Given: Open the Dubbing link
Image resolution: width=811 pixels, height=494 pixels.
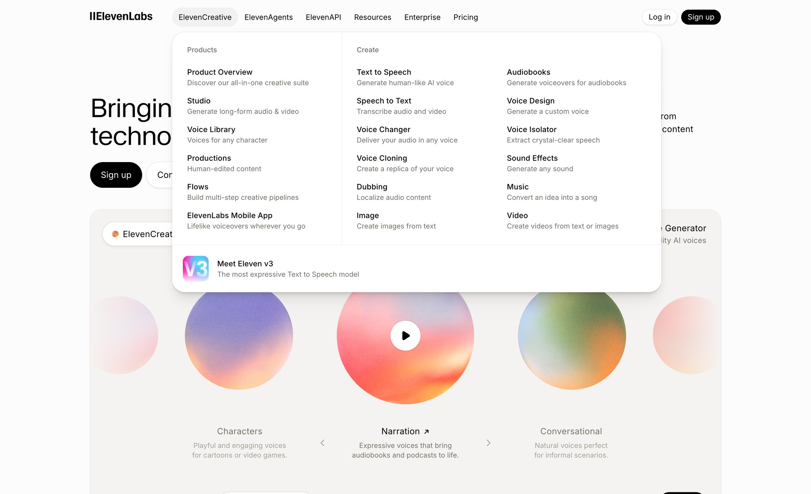Looking at the screenshot, I should pos(394,192).
